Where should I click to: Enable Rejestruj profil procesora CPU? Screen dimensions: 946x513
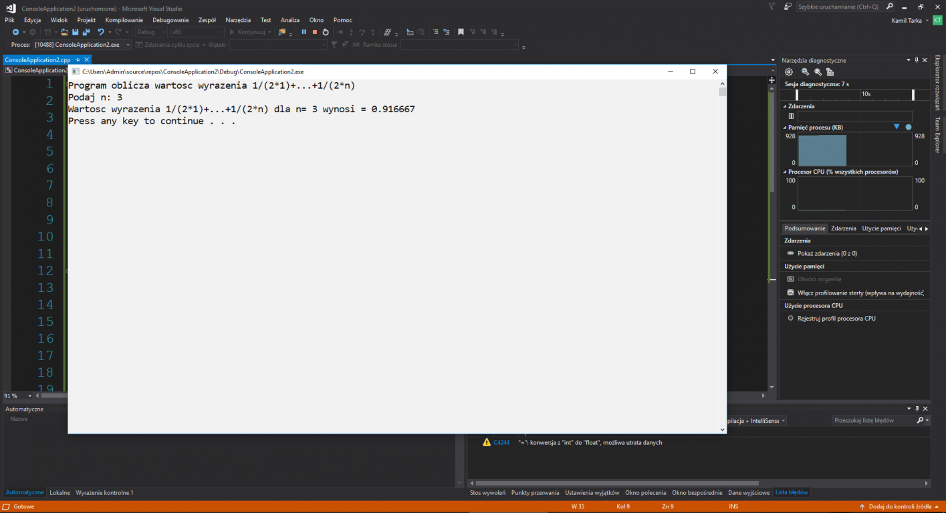(x=832, y=319)
